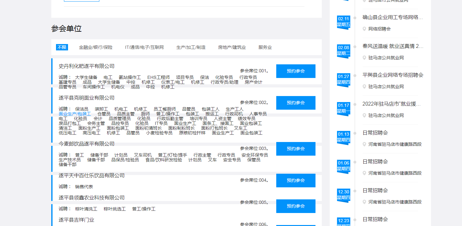462x226 pixels.
Task: Open the 粽叶清洗工 job posting
Action: [86, 209]
